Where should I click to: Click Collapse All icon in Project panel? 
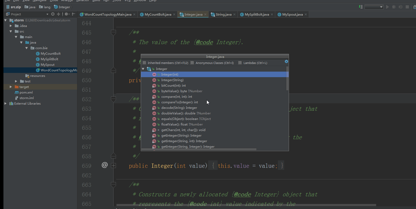58,14
